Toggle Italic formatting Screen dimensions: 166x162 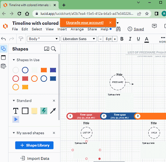pyautogui.click(x=130, y=39)
